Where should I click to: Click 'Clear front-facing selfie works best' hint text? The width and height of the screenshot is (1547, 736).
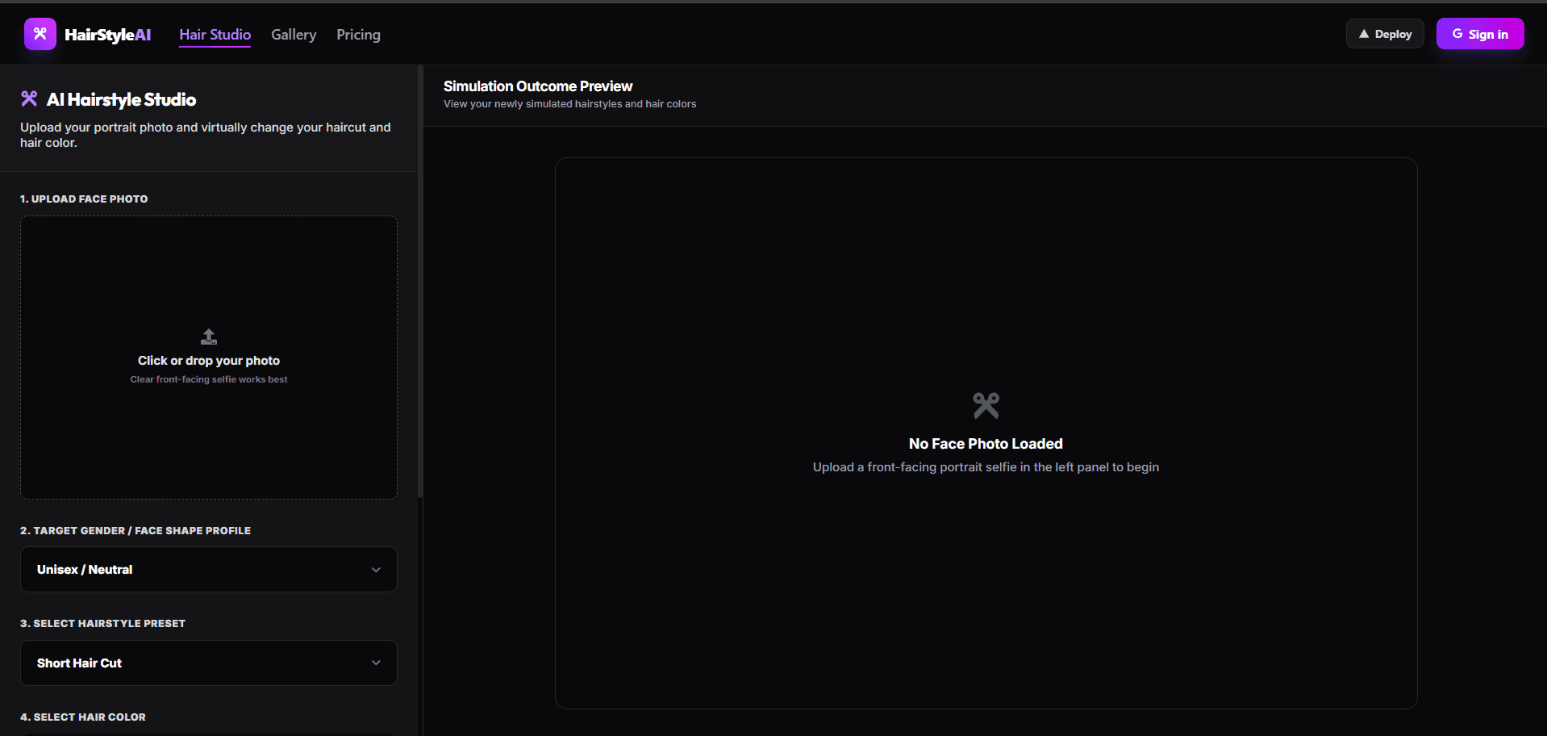[x=209, y=379]
